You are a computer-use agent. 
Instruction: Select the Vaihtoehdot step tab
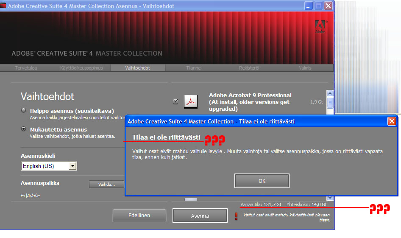pyautogui.click(x=138, y=68)
